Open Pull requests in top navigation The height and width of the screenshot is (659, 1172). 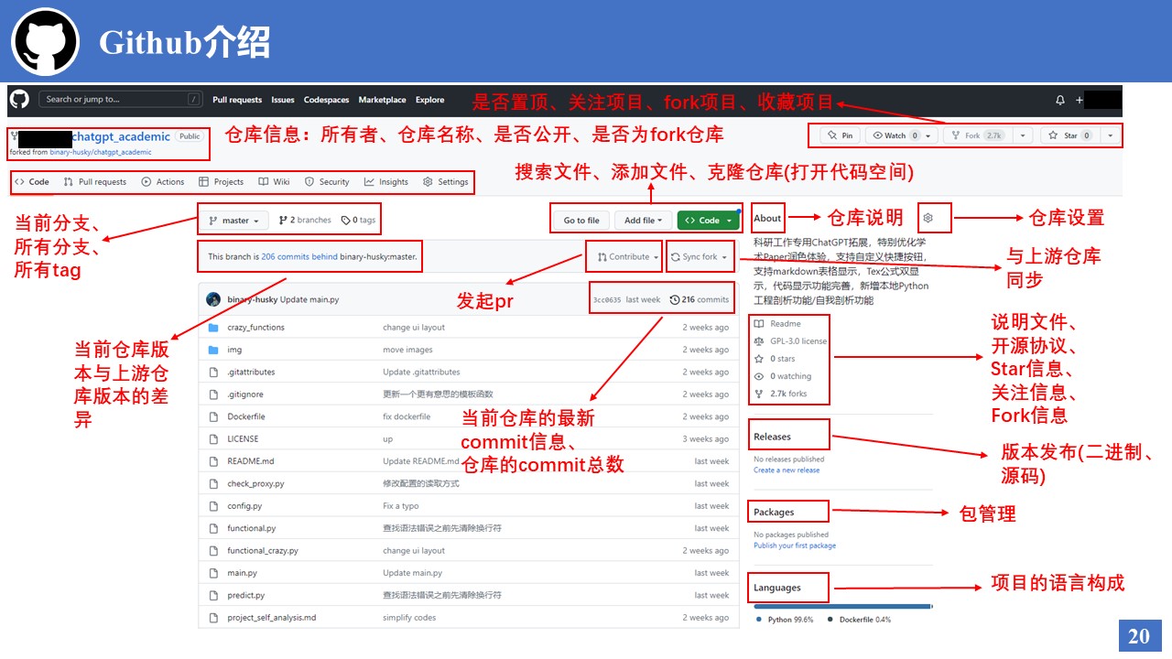click(x=237, y=100)
